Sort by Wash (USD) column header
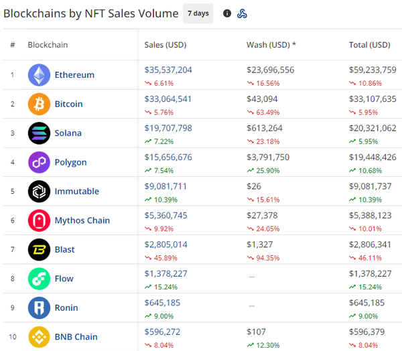402x351 pixels. [x=271, y=45]
